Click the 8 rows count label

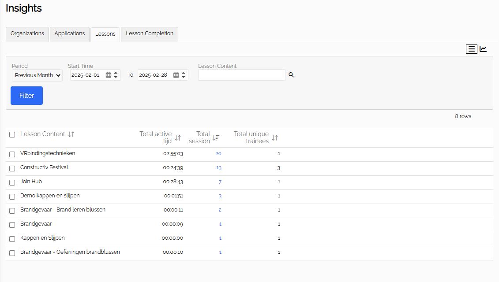click(x=463, y=116)
